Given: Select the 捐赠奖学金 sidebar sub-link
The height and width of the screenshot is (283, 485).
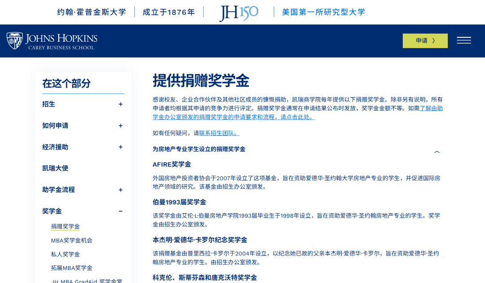Looking at the screenshot, I should (65, 226).
